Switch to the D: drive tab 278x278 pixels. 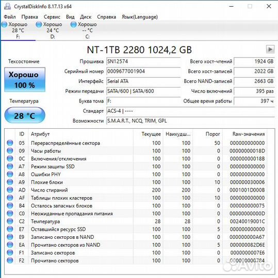(x=53, y=30)
